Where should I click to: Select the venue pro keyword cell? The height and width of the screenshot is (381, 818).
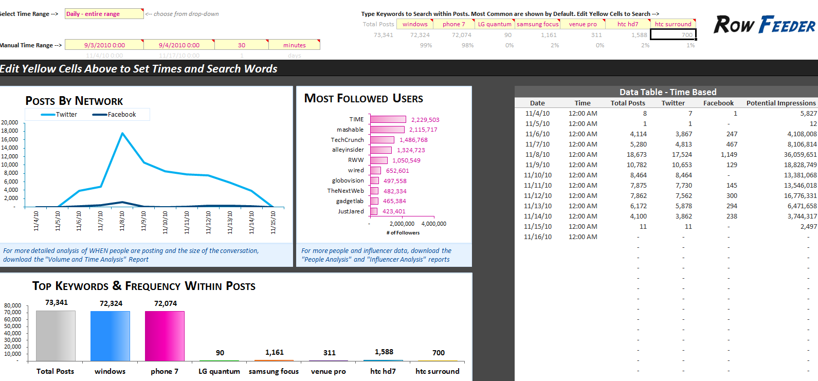tap(583, 24)
